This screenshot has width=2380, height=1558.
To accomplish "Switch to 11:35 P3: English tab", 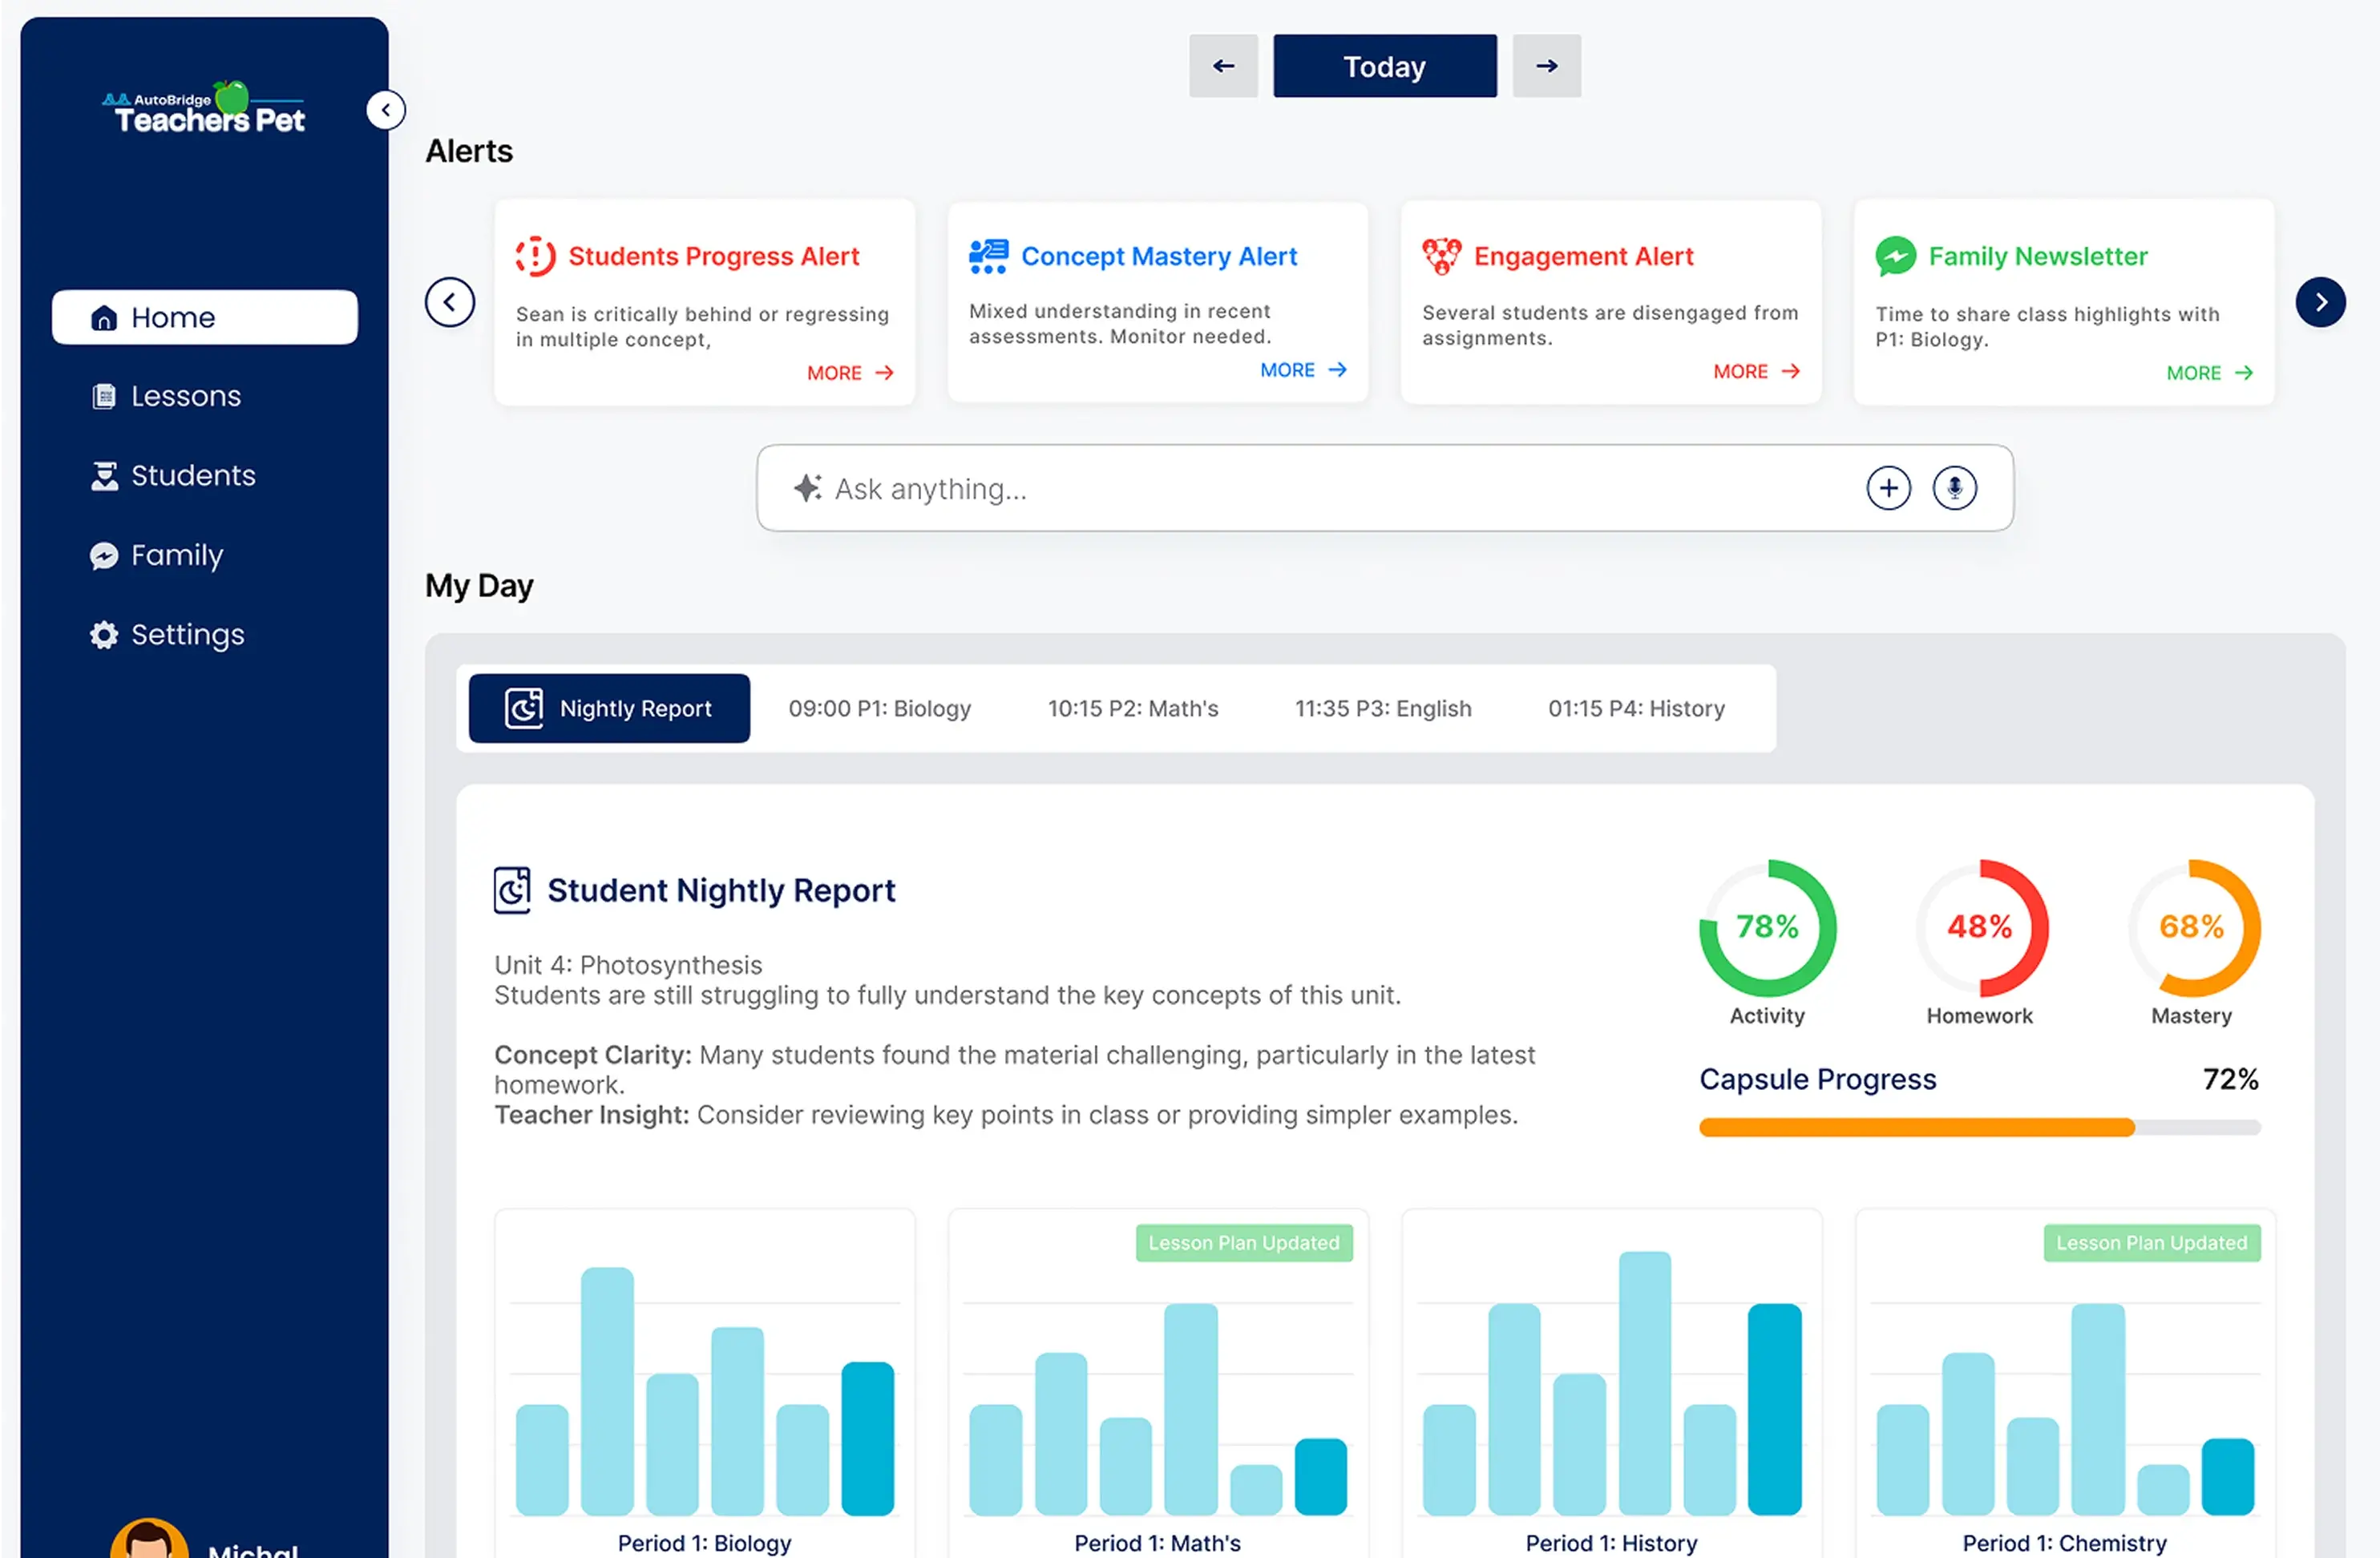I will point(1383,709).
